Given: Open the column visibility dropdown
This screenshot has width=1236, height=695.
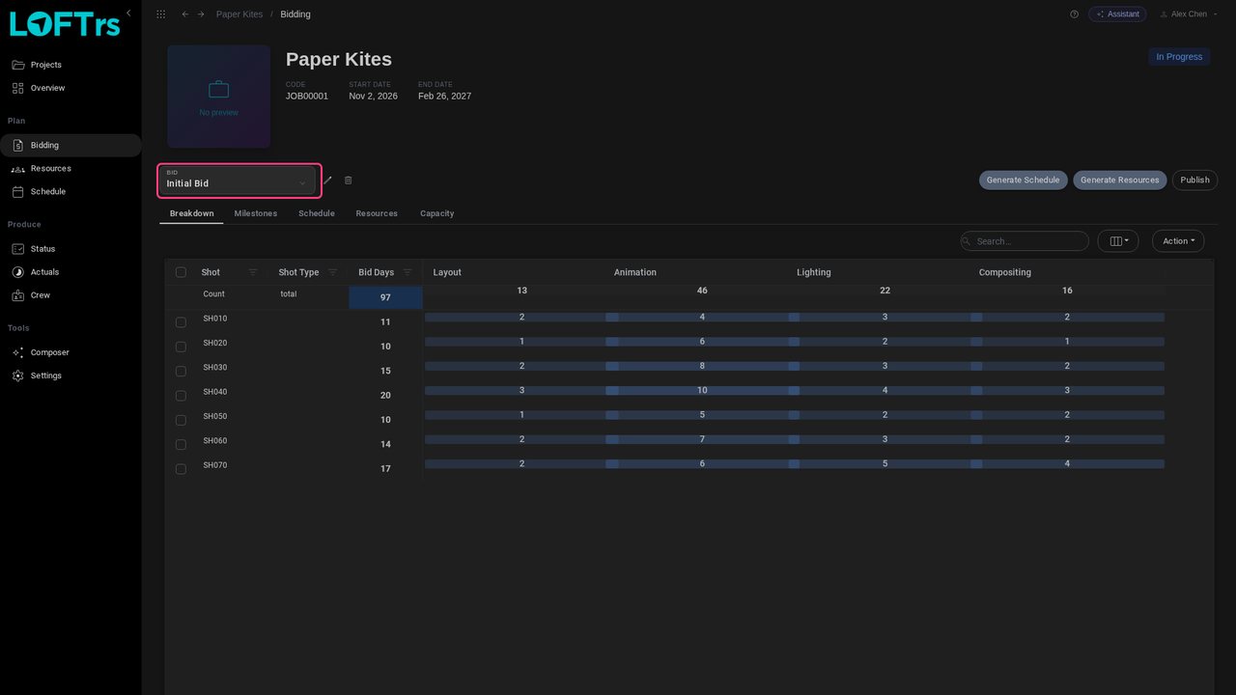Looking at the screenshot, I should click(x=1118, y=241).
